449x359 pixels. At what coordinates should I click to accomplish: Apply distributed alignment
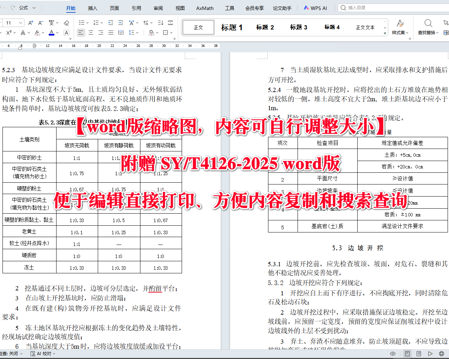121,33
